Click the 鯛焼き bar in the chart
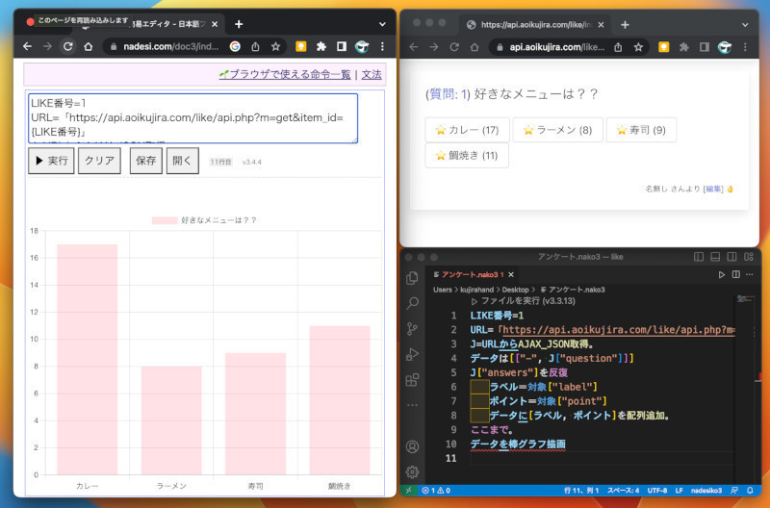The height and width of the screenshot is (508, 770). coord(340,400)
